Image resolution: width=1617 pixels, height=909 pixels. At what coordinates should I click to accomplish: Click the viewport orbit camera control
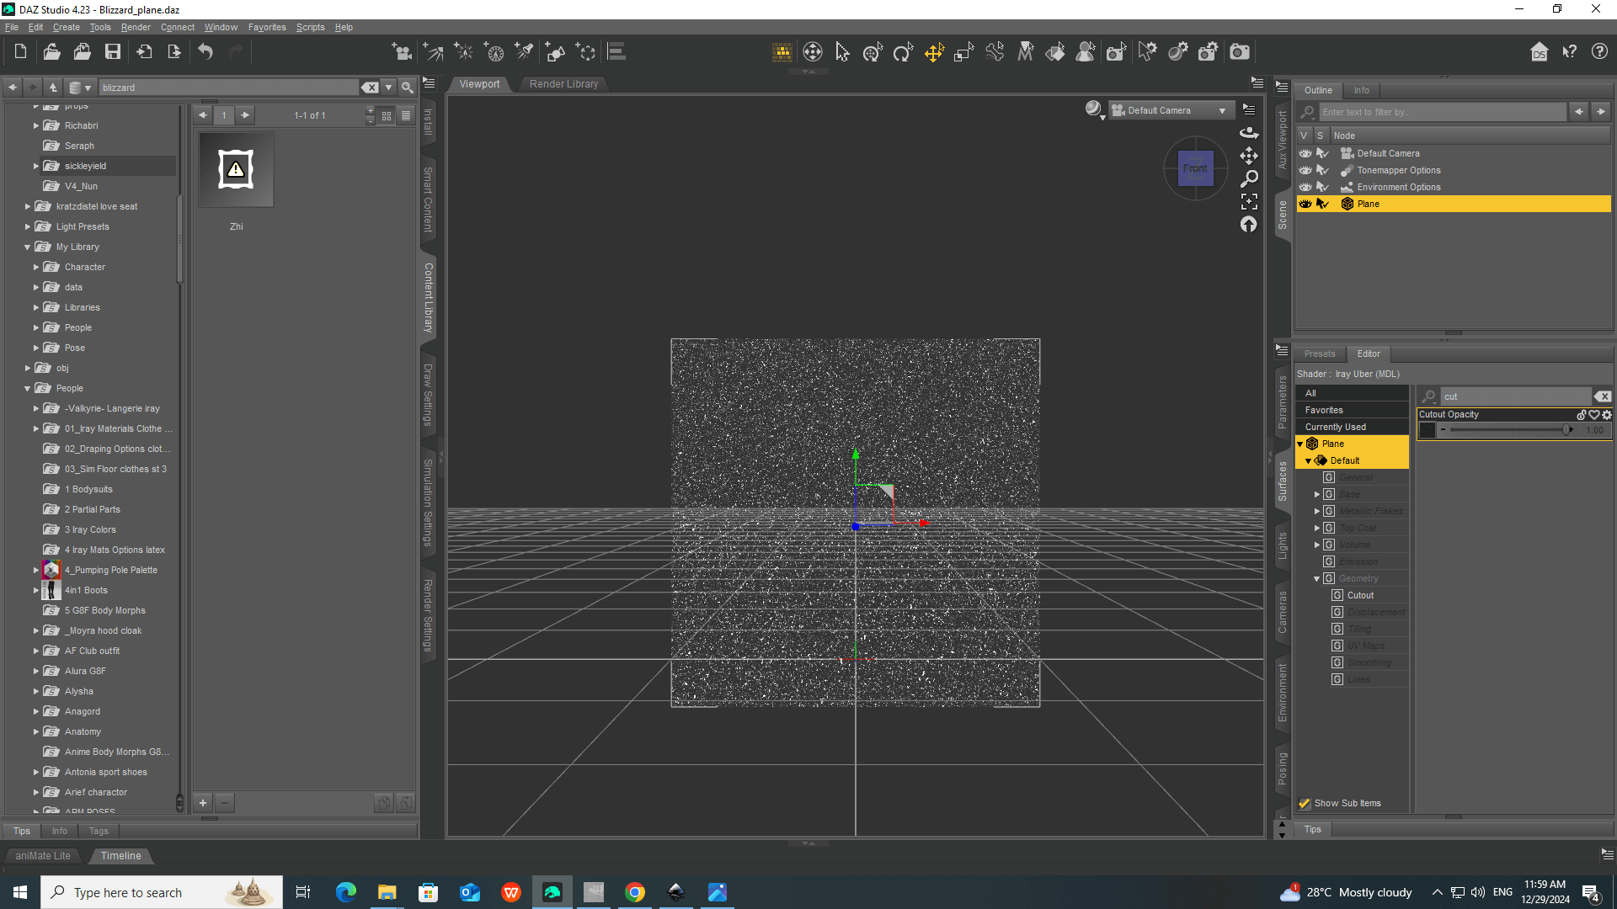coord(1249,133)
